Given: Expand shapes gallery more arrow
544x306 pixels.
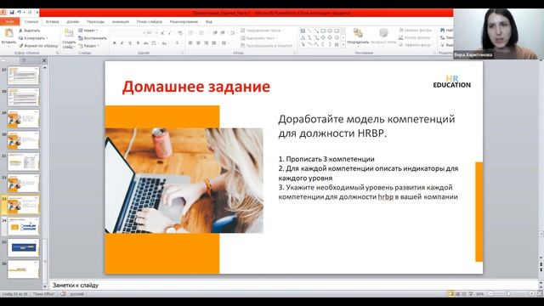Looking at the screenshot, I should click(x=343, y=45).
